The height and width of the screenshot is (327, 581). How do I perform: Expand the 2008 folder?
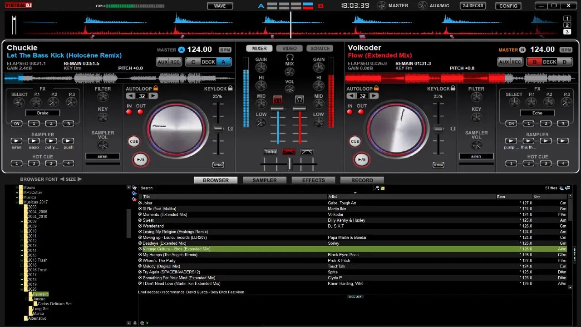tap(22, 222)
